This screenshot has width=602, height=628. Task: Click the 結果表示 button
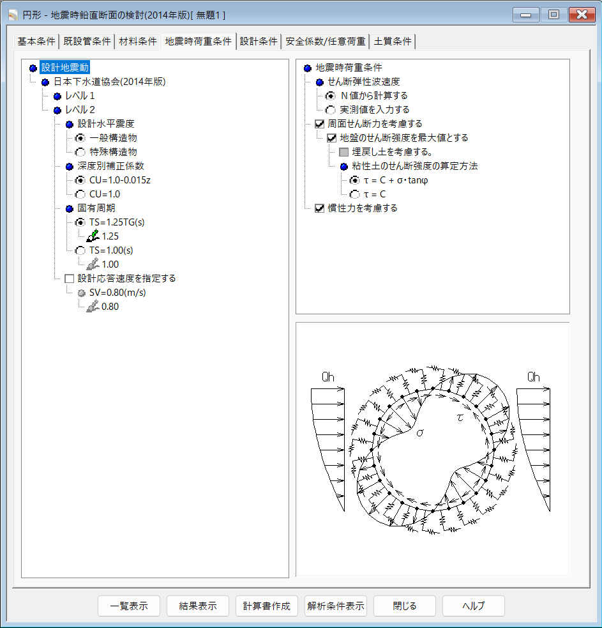(198, 606)
